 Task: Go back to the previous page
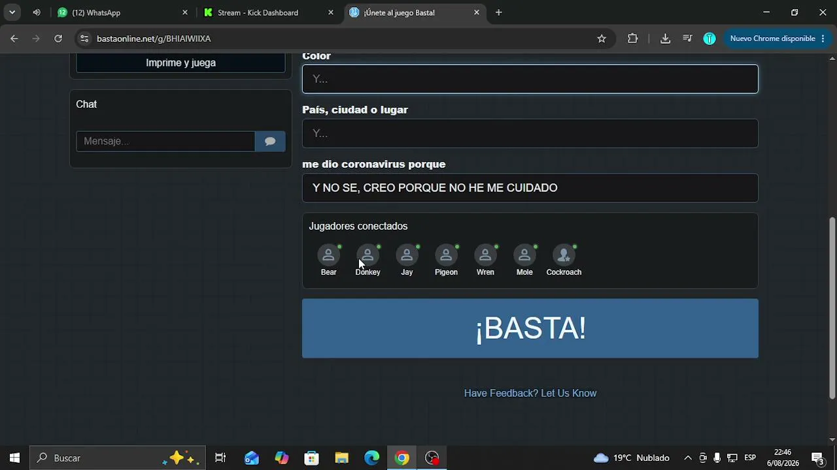point(14,39)
